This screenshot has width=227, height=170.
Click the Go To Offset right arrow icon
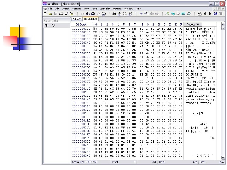pyautogui.click(x=141, y=14)
